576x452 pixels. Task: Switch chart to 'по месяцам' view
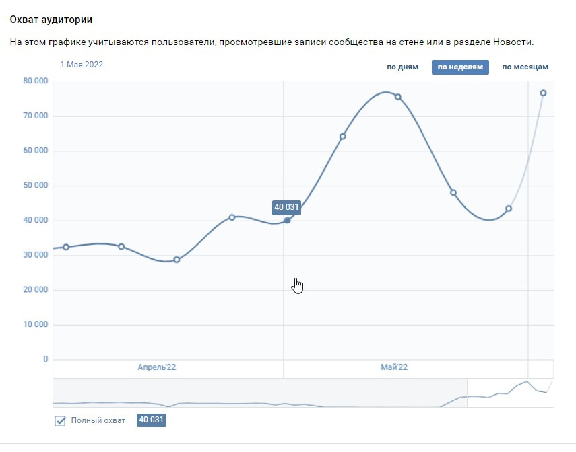click(x=525, y=67)
